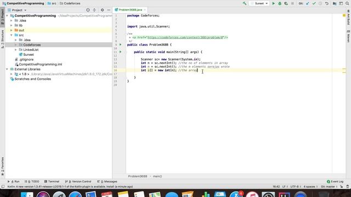
Task: Open the codeforces.com problem link in comment
Action: coord(185,38)
